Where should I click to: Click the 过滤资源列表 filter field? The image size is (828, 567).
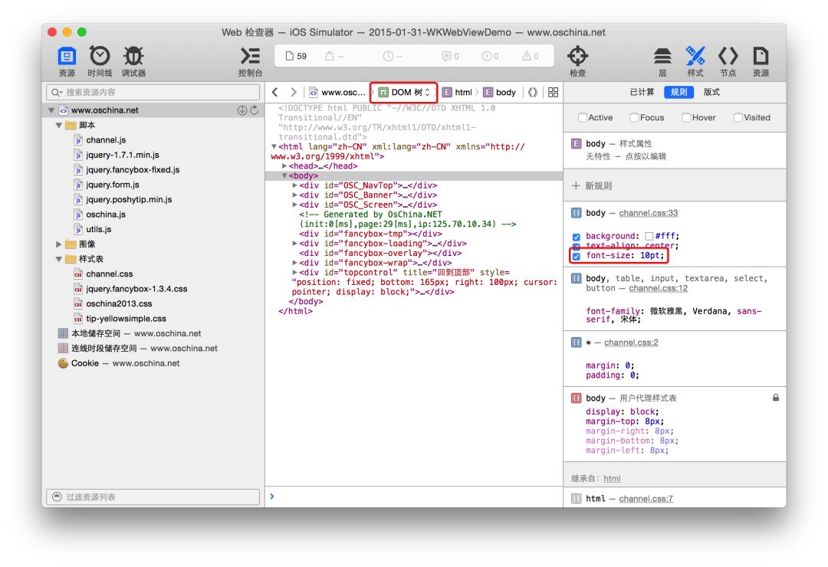[x=153, y=497]
